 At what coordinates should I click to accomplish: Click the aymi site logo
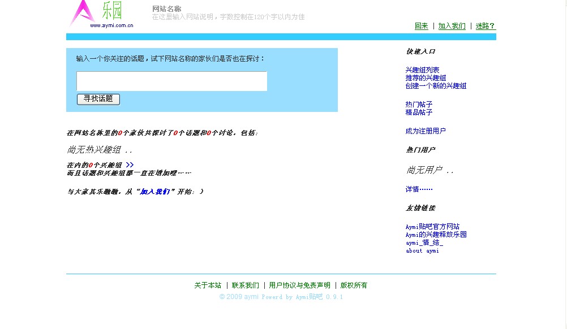point(102,14)
